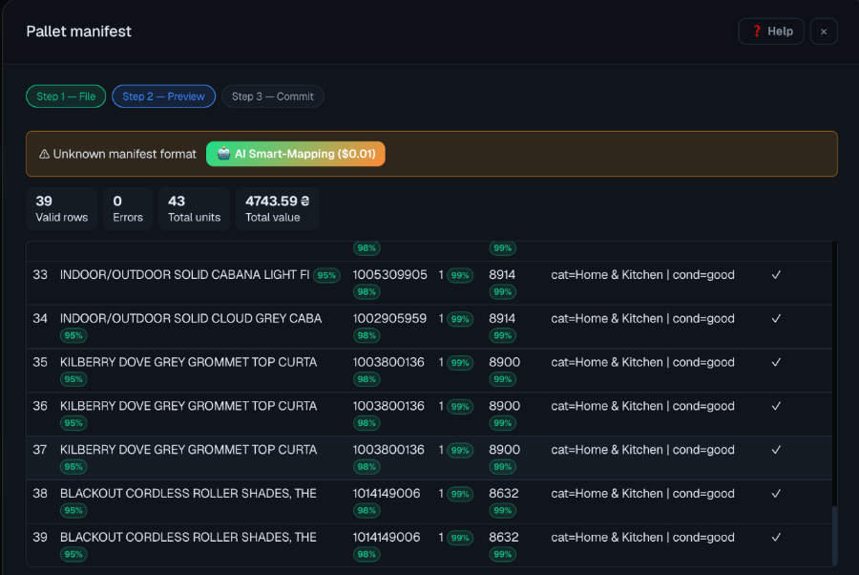
Task: Click SKU 1002905959
Action: (x=389, y=318)
